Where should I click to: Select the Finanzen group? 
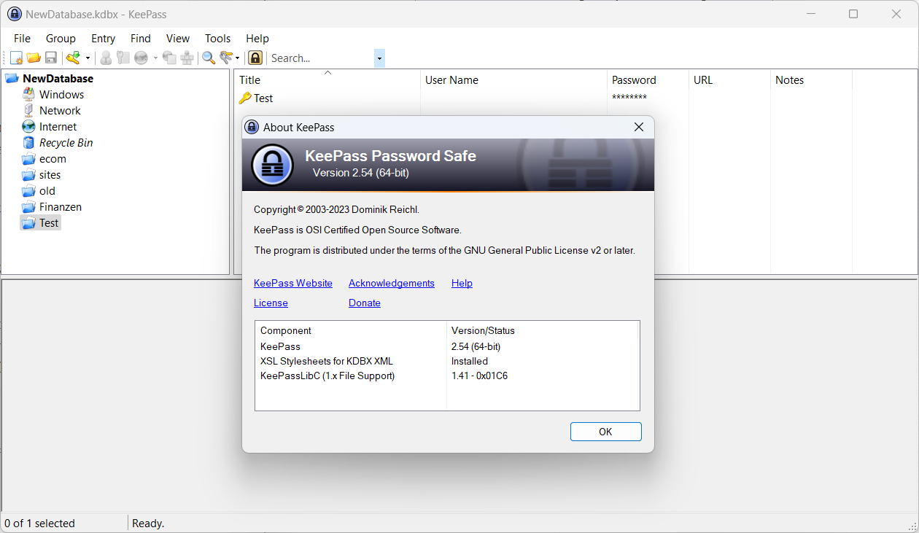(x=58, y=206)
